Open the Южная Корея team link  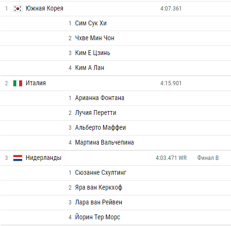click(x=45, y=9)
